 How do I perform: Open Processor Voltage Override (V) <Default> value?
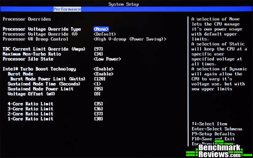point(105,34)
